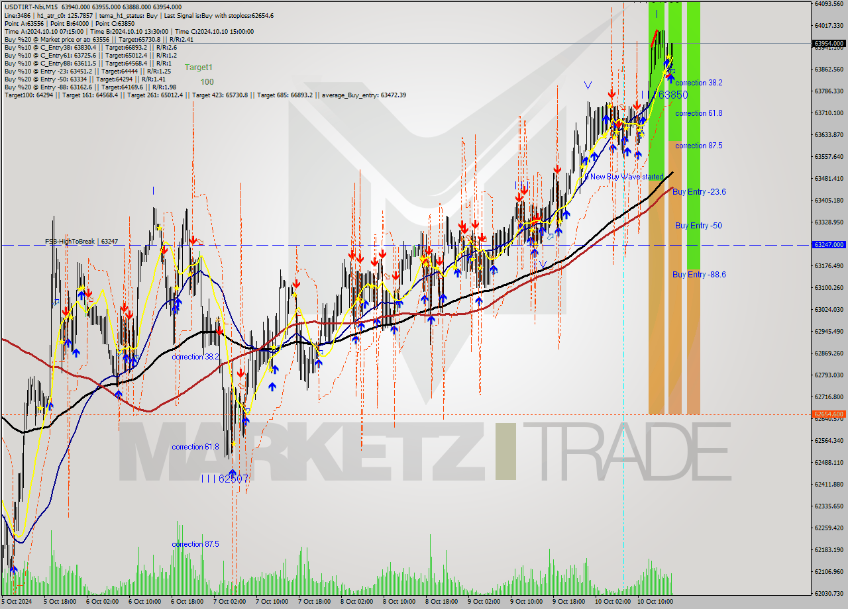Click price axis value 63100.260

tap(828, 288)
